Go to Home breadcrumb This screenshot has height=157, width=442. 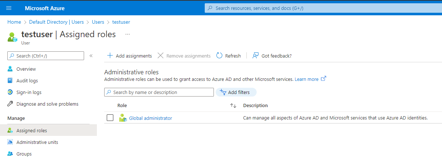(x=14, y=22)
